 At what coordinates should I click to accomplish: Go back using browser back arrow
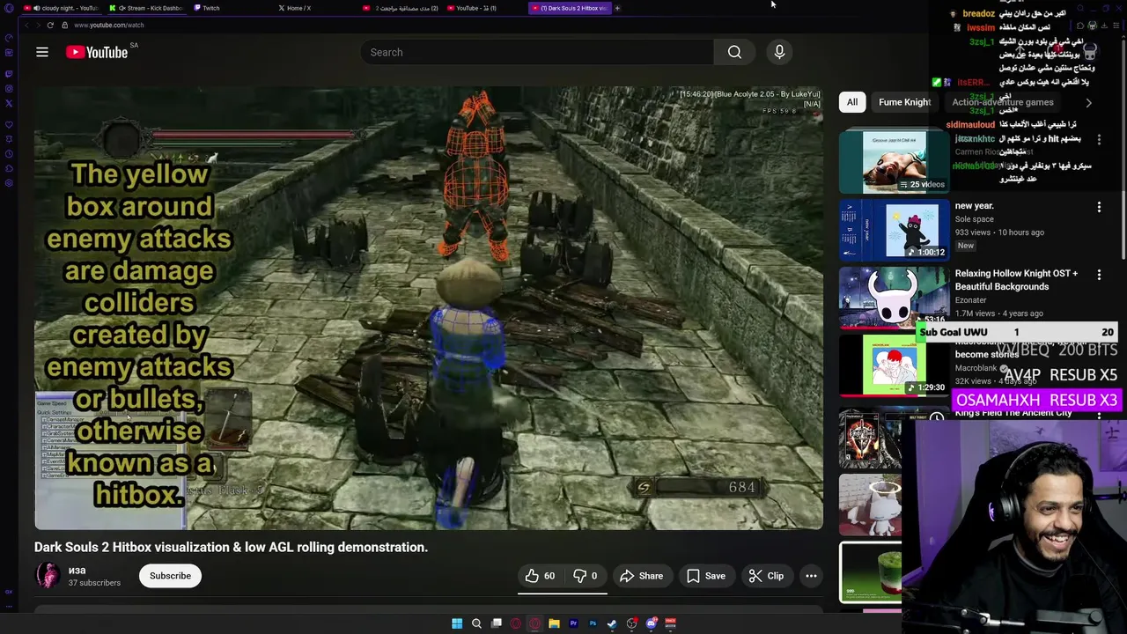coord(26,25)
